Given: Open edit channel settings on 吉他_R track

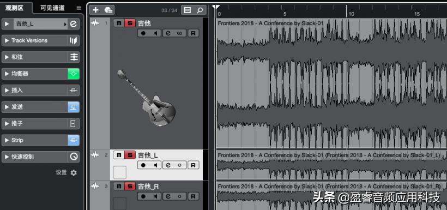Looking at the screenshot, I should 168,196.
